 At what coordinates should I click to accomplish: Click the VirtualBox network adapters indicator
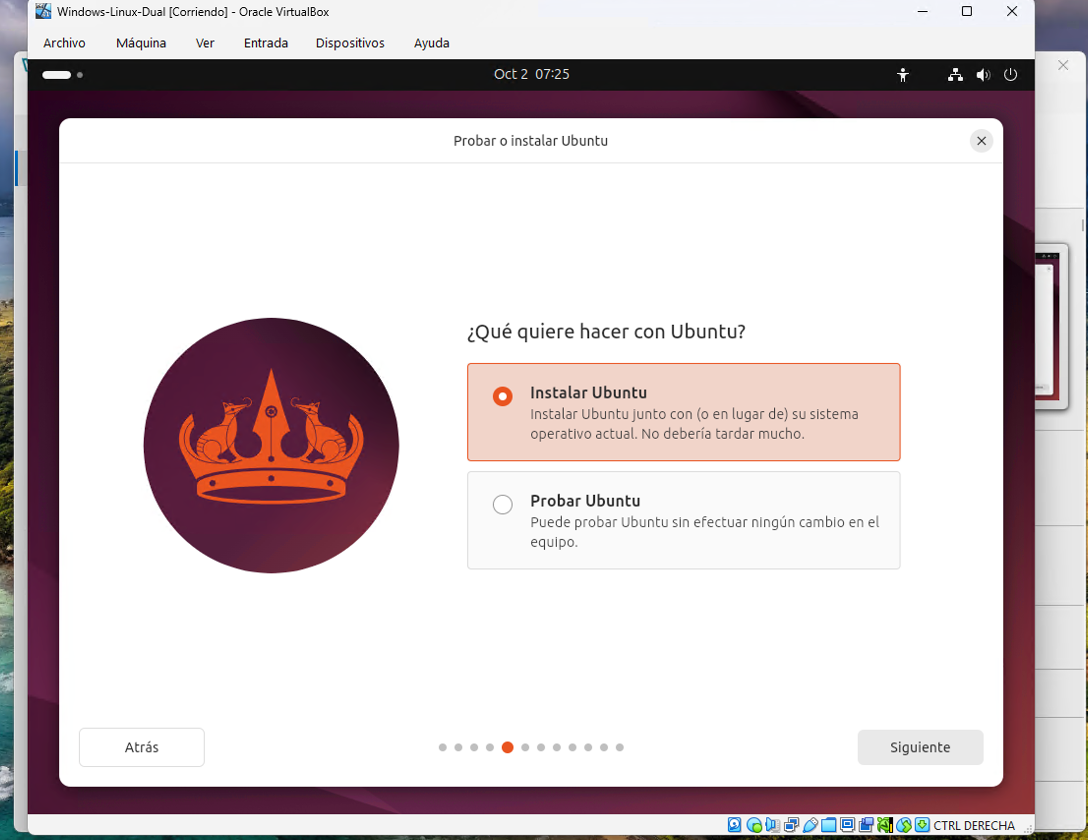791,825
